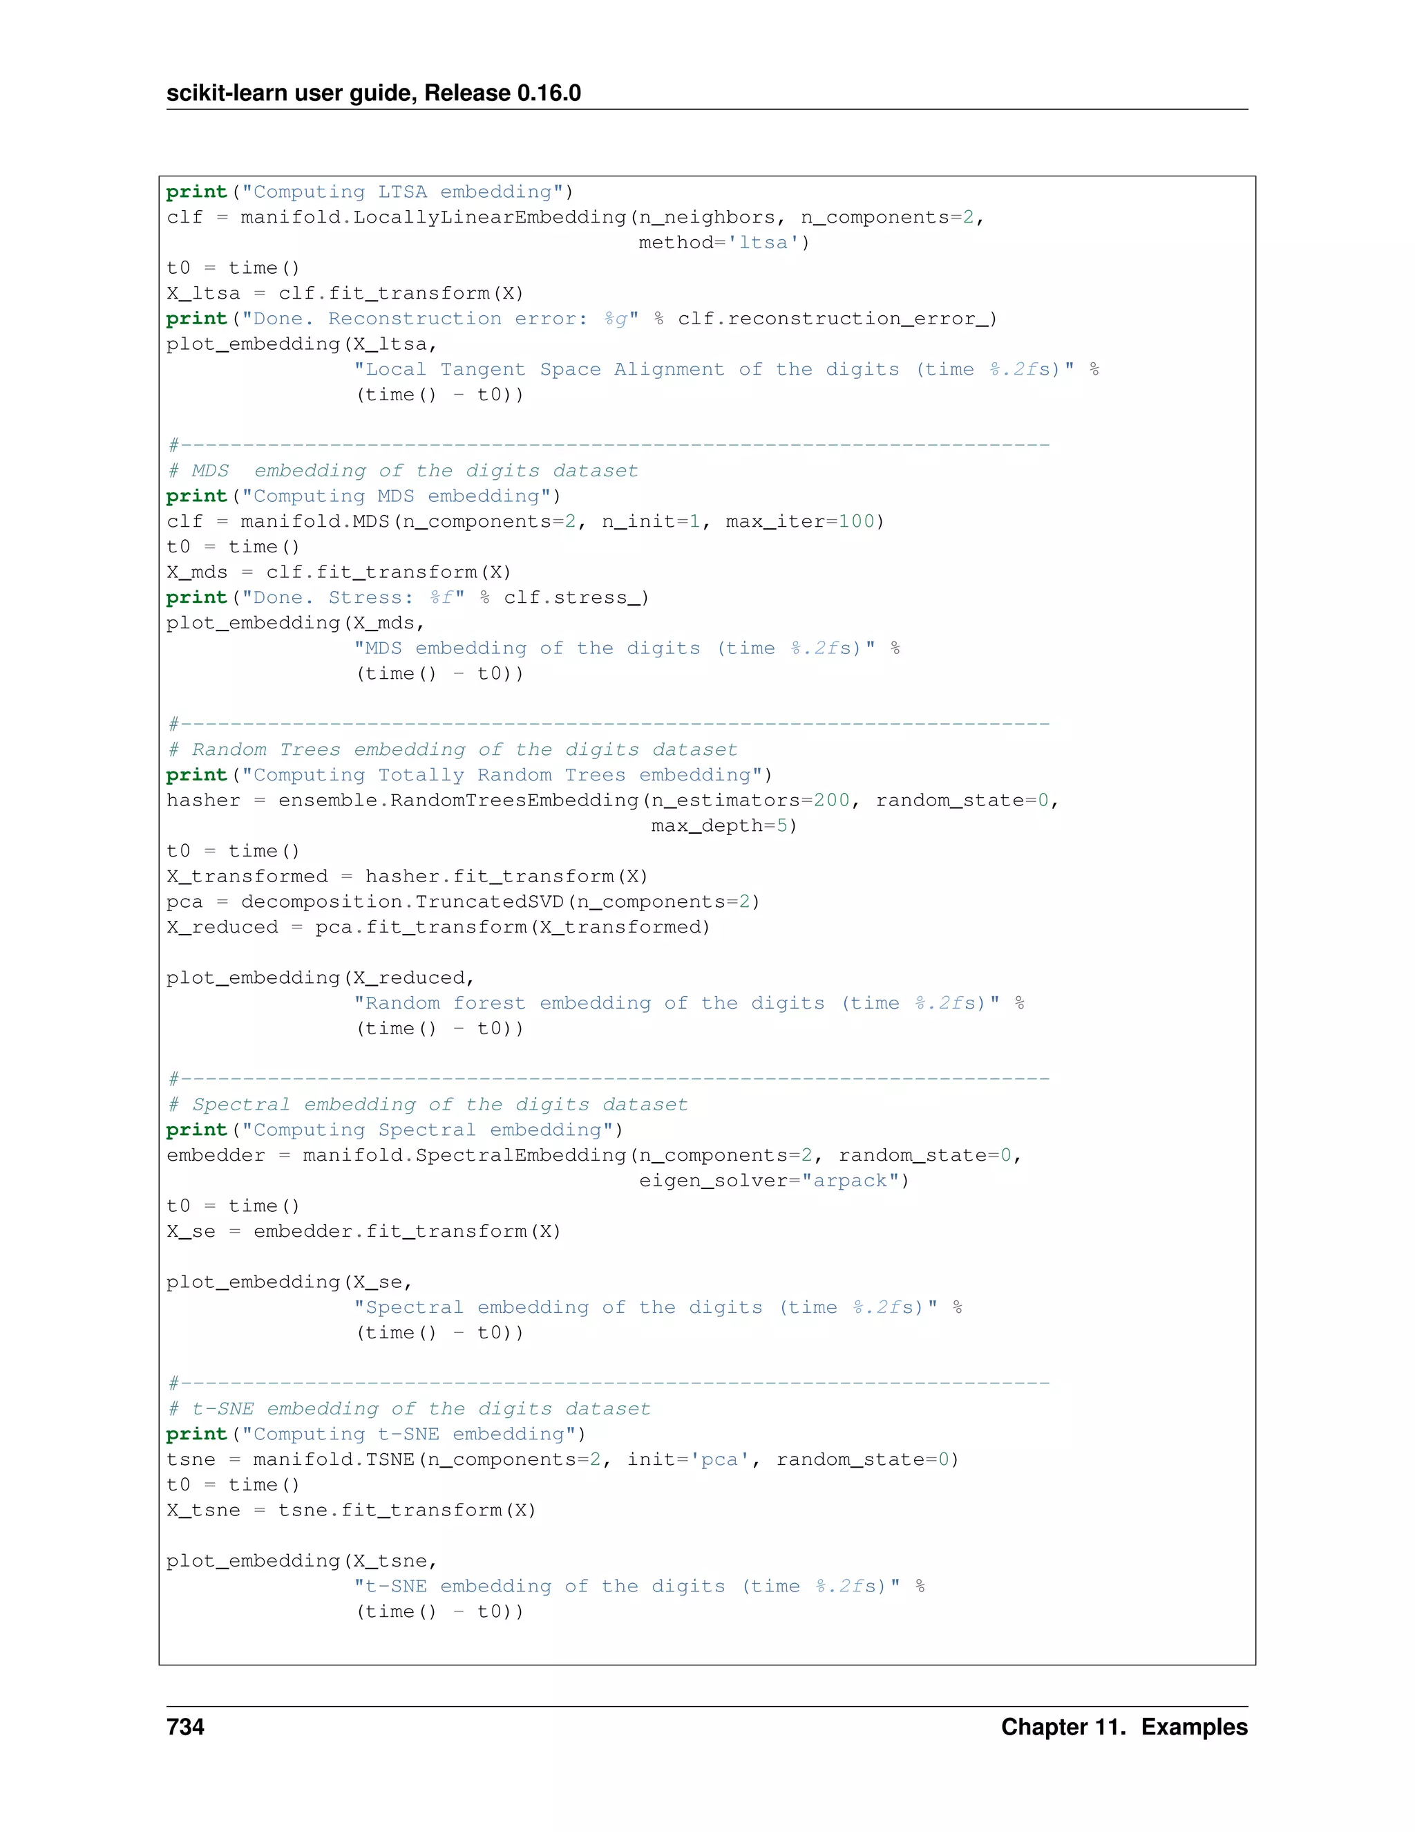
Task: Click comment "# Spectral embedding of the digits dataset"
Action: tap(428, 1105)
